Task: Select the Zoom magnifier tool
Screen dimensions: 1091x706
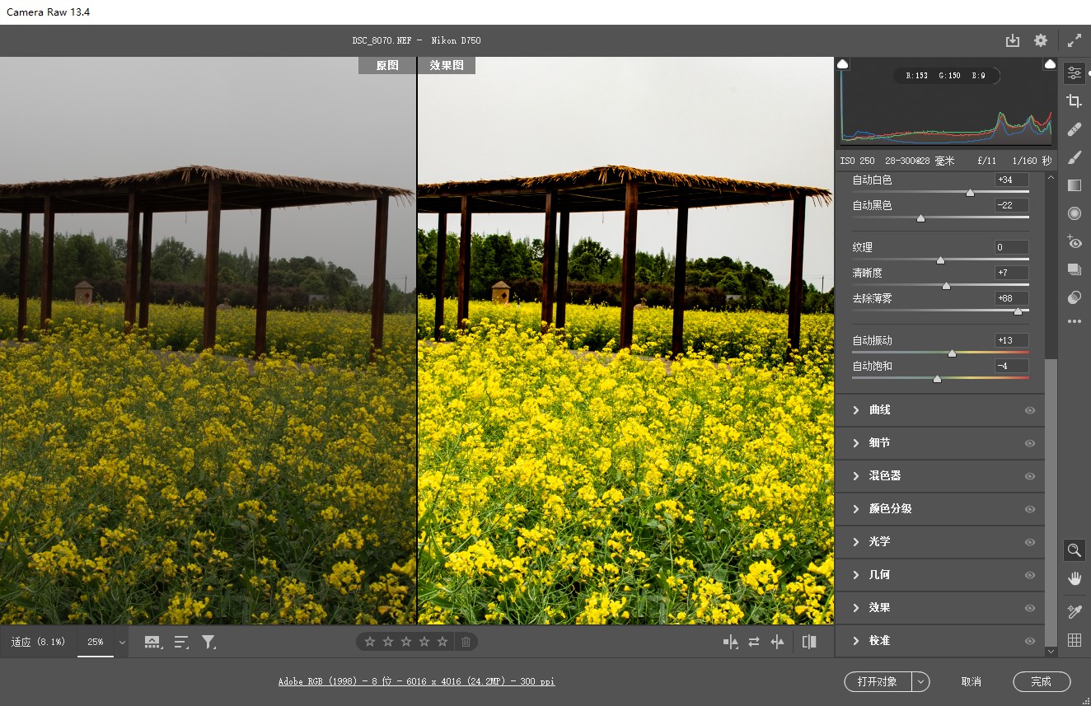Action: pyautogui.click(x=1074, y=549)
